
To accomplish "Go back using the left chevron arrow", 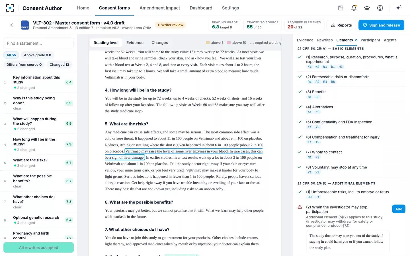I will tap(11, 25).
